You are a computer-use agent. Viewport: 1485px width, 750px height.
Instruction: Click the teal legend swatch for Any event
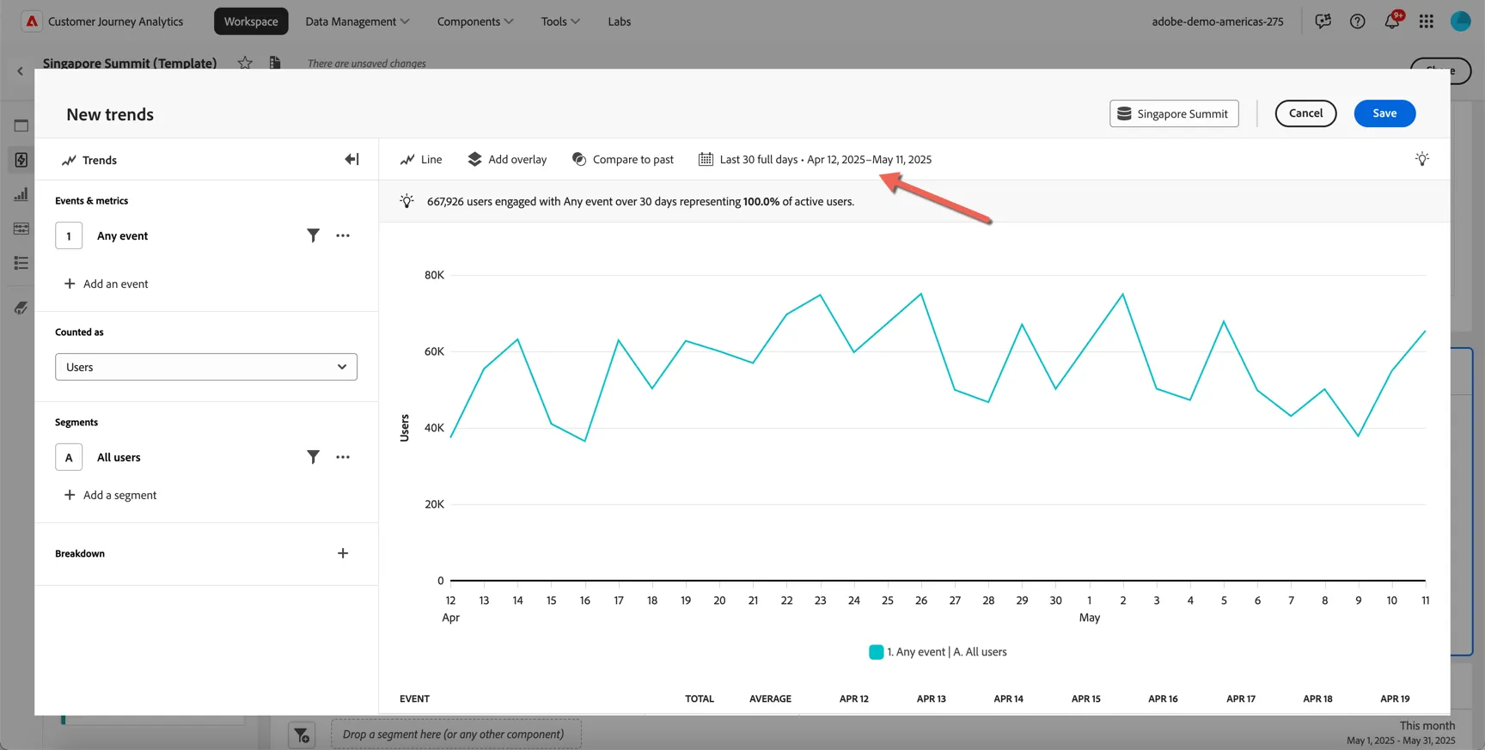tap(877, 652)
